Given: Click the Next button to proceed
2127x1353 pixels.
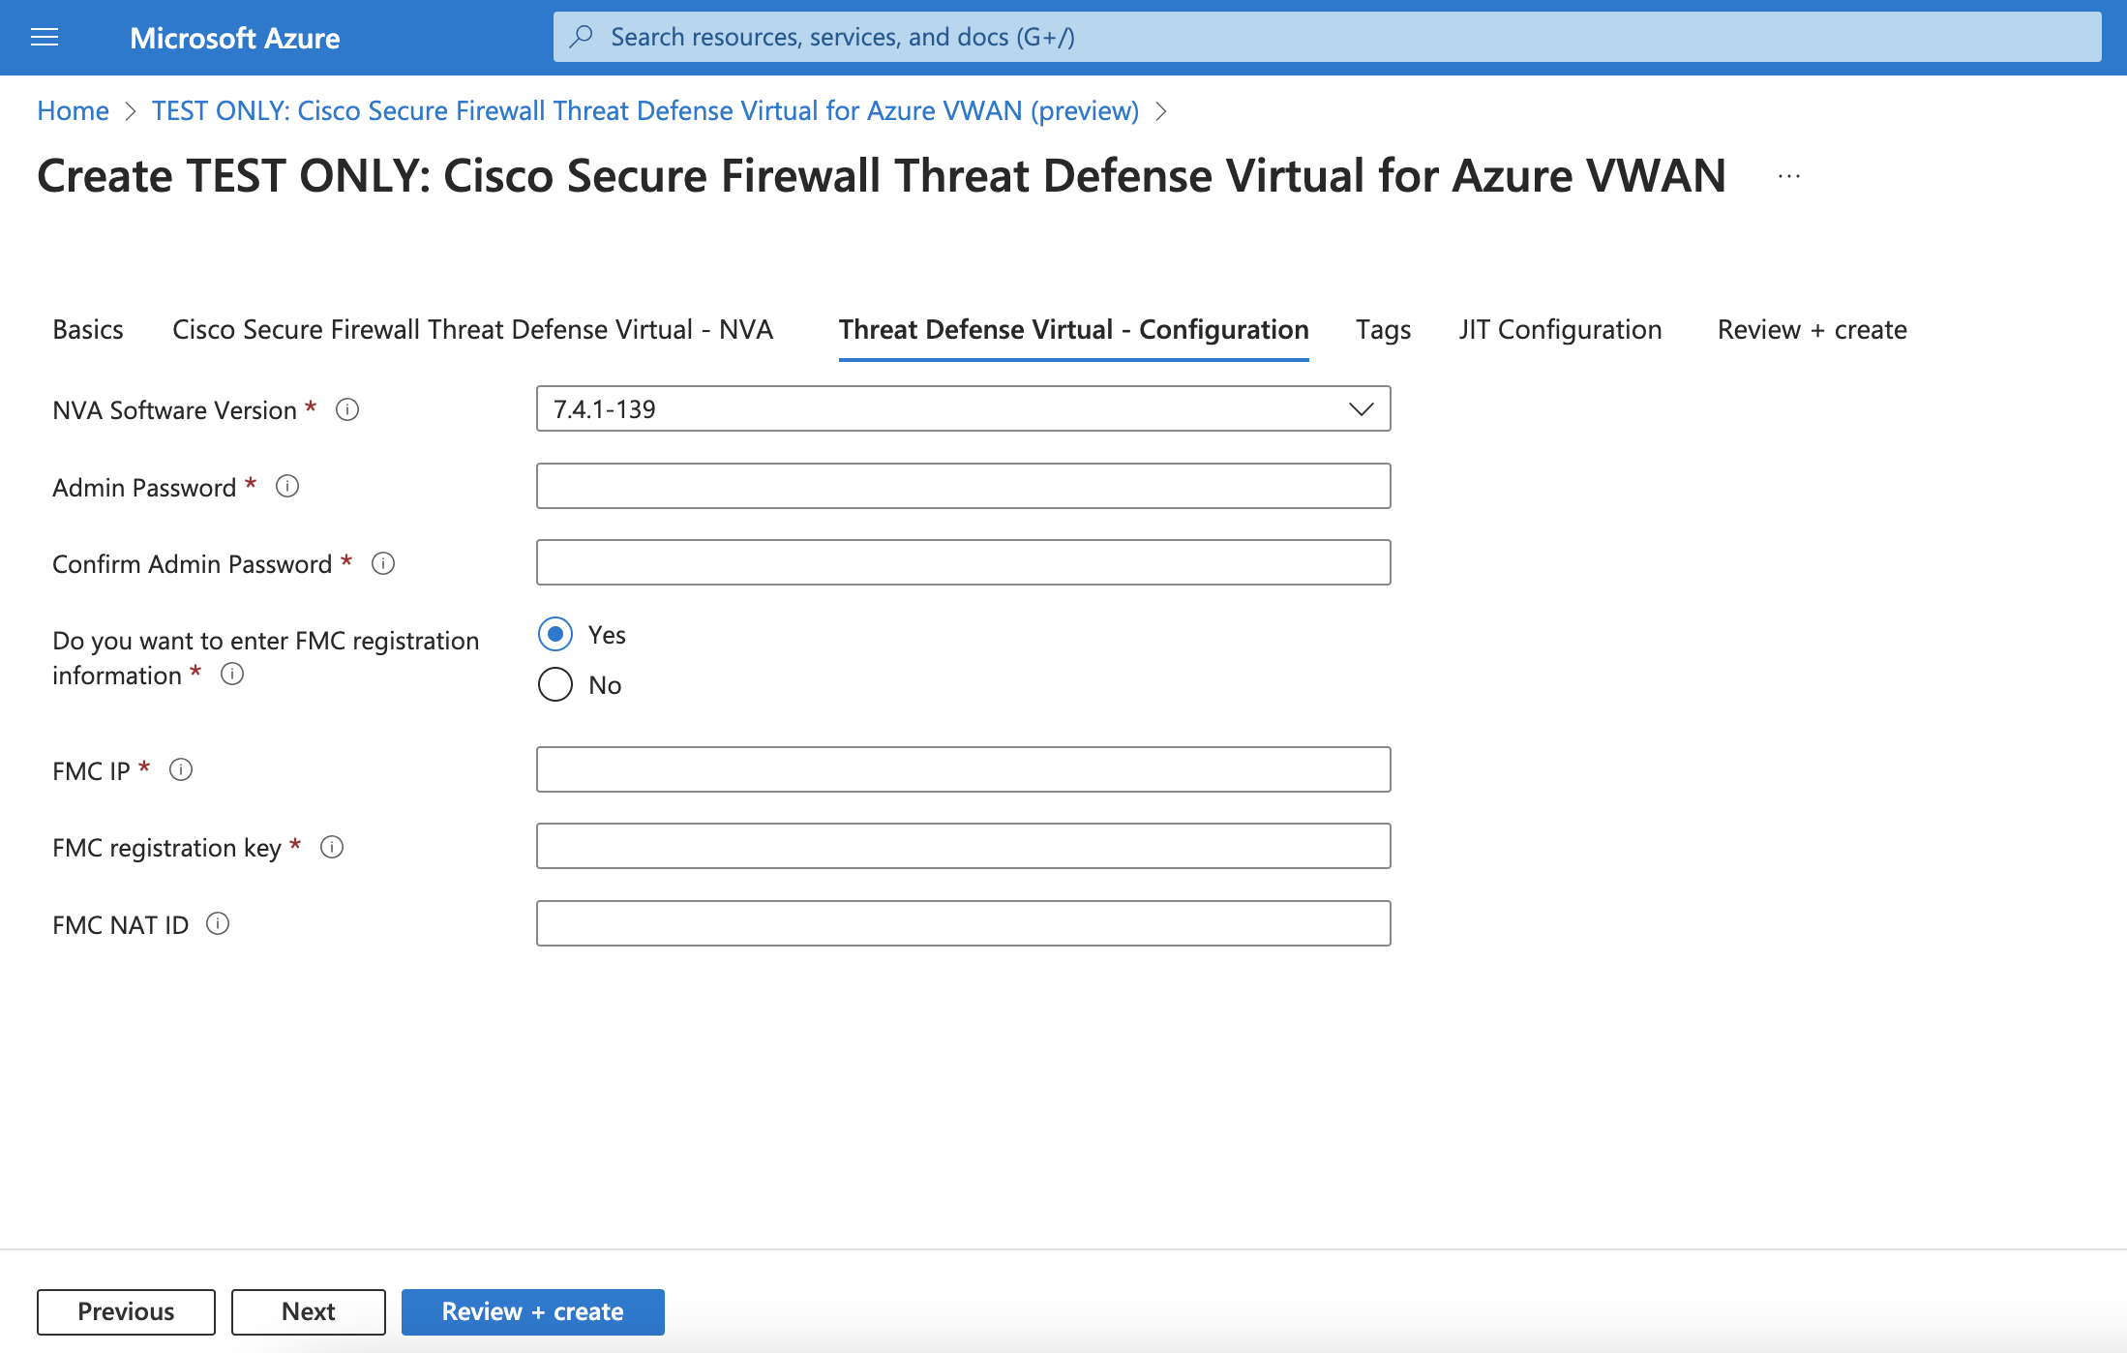Looking at the screenshot, I should point(304,1311).
